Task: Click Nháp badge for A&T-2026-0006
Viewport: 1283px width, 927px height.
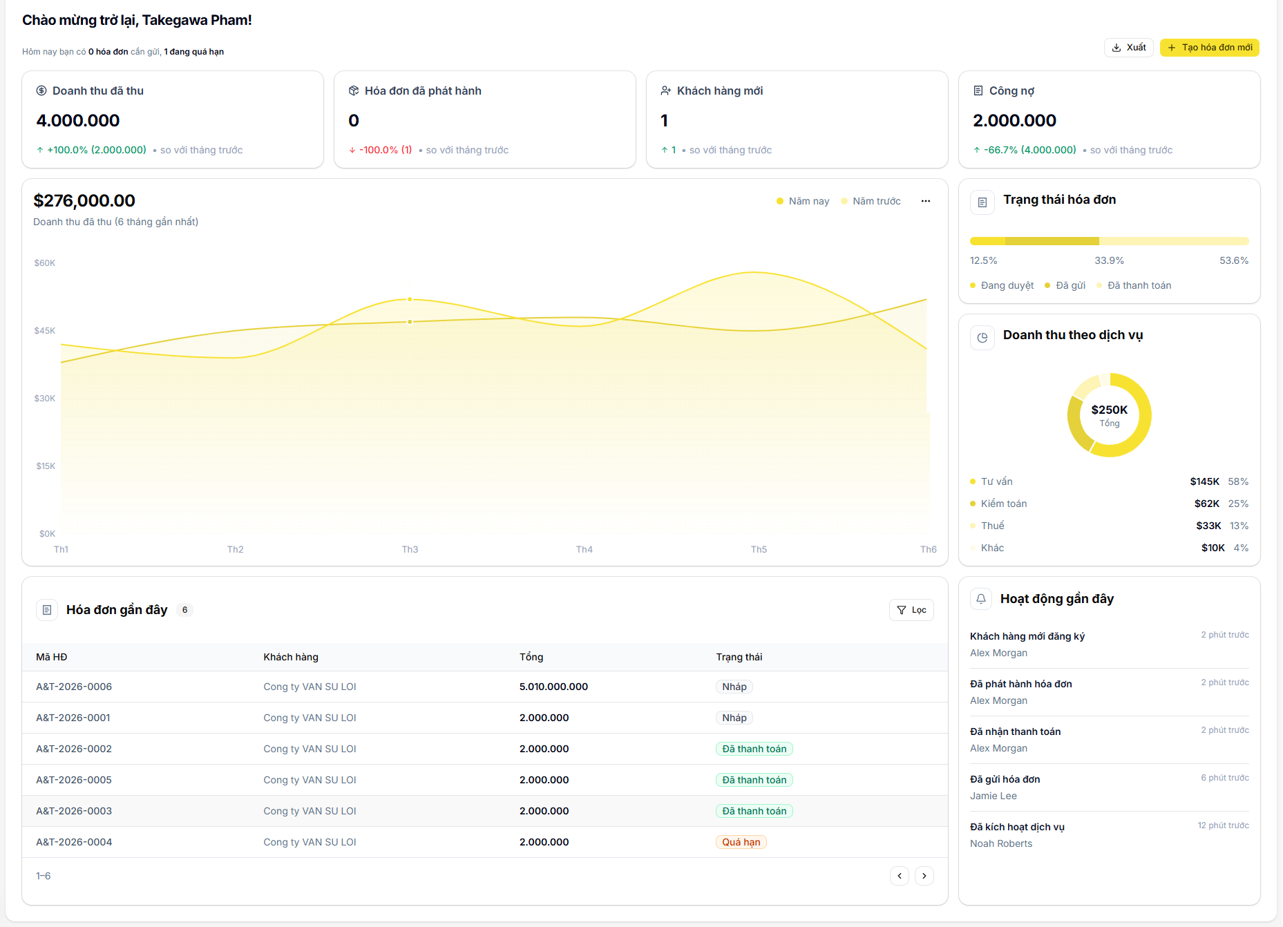Action: point(734,687)
